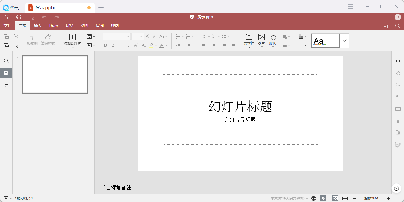Toggle underline formatting

(121, 45)
